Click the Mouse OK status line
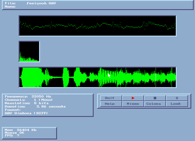Screen dimensions: 195x141 [14, 133]
